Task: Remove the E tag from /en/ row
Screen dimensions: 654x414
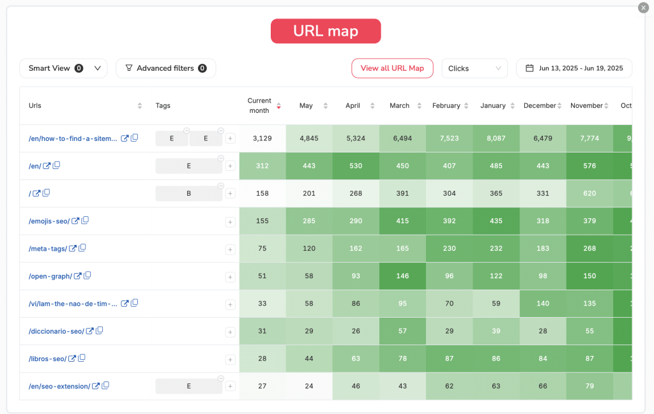Action: coord(221,158)
